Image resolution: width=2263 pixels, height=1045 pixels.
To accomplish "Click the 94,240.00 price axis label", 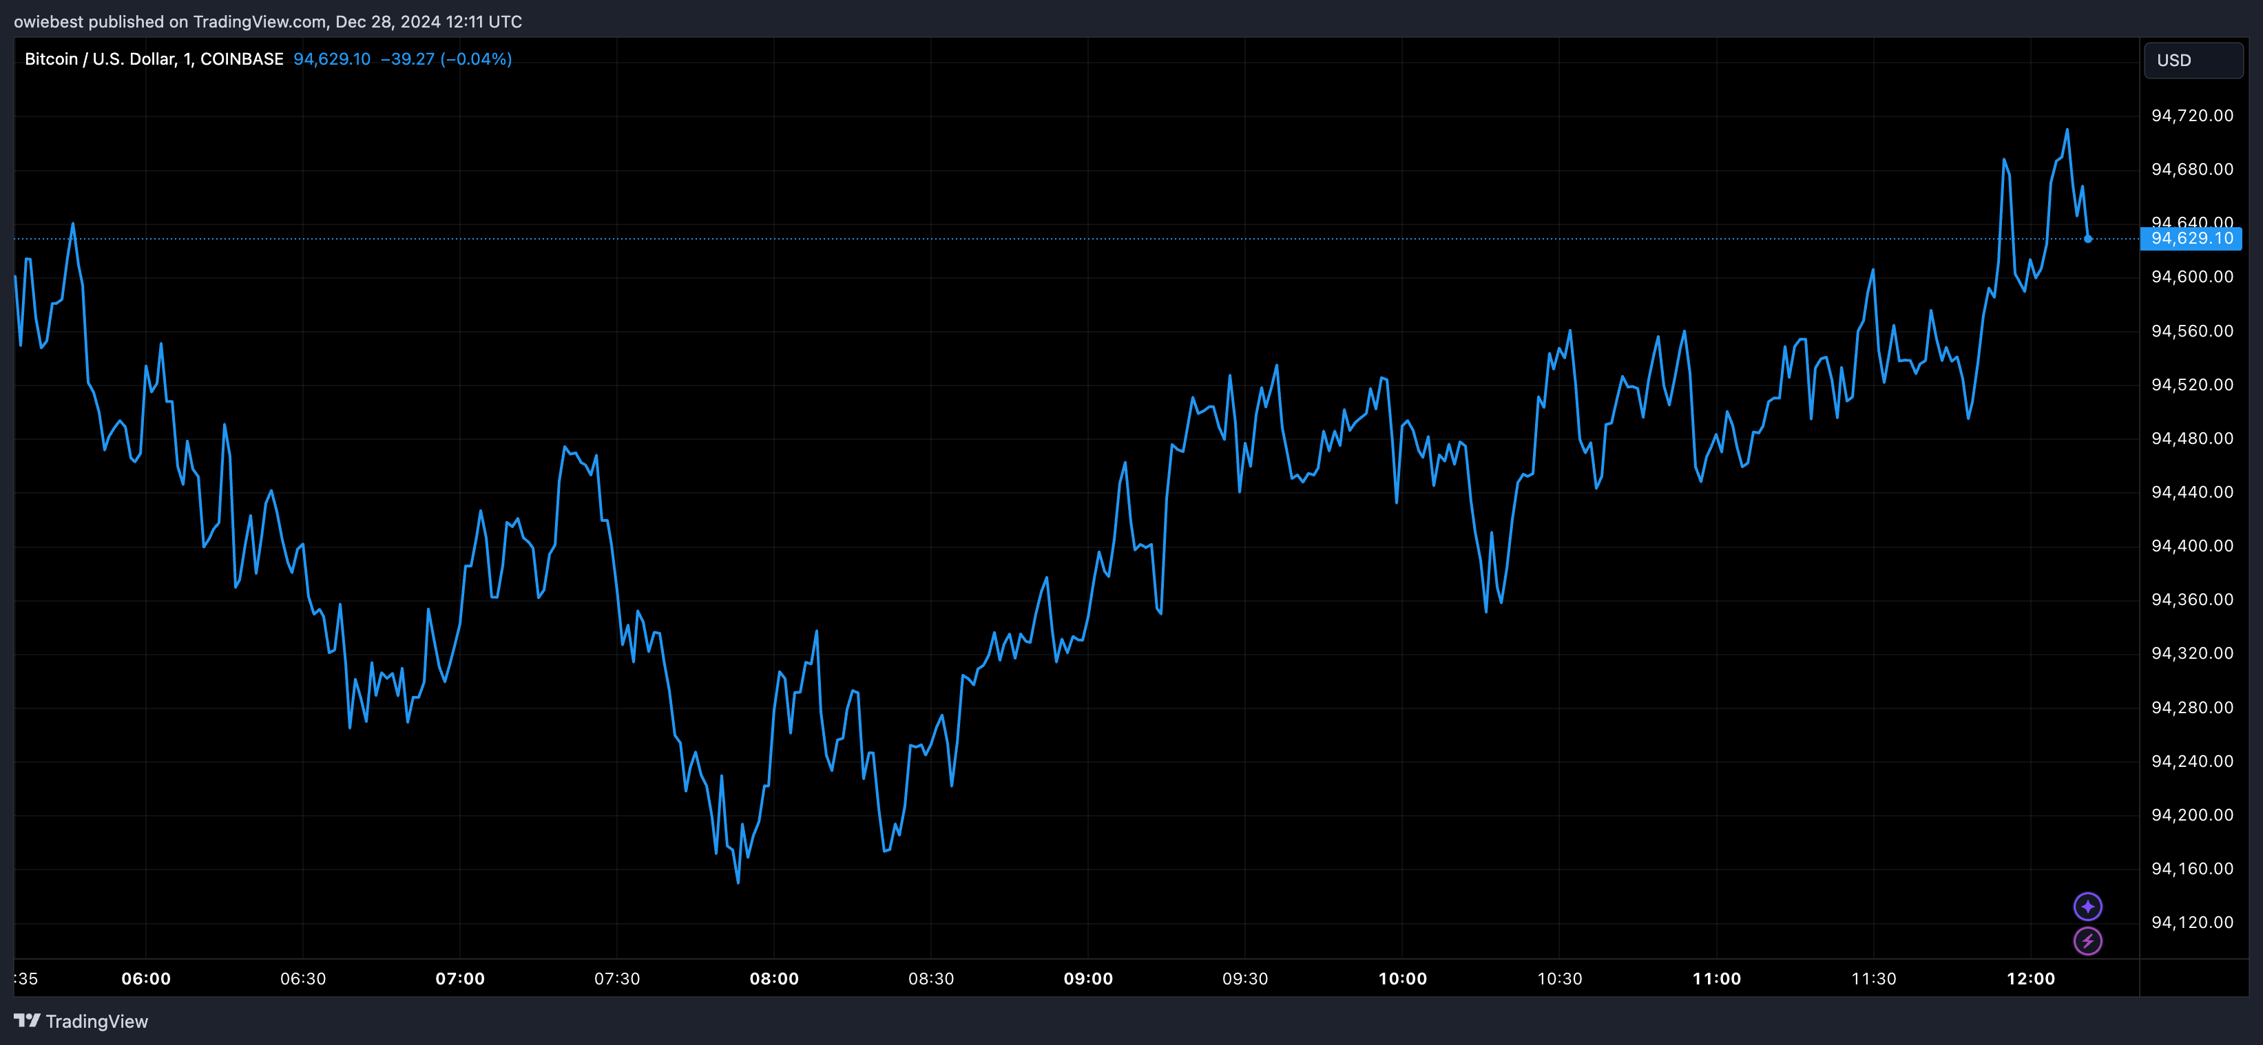I will (2192, 761).
